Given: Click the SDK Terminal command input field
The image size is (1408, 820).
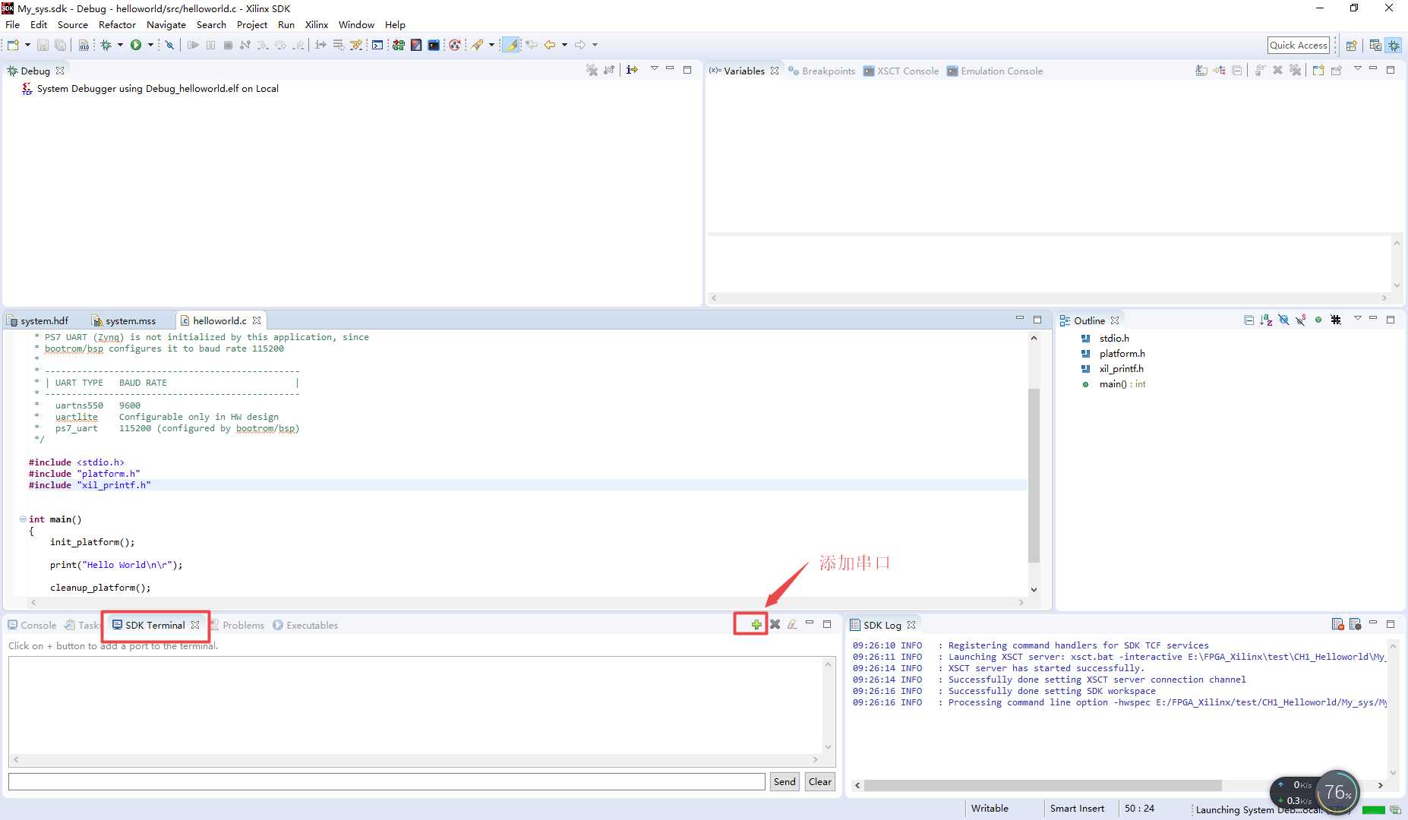Looking at the screenshot, I should pos(387,781).
